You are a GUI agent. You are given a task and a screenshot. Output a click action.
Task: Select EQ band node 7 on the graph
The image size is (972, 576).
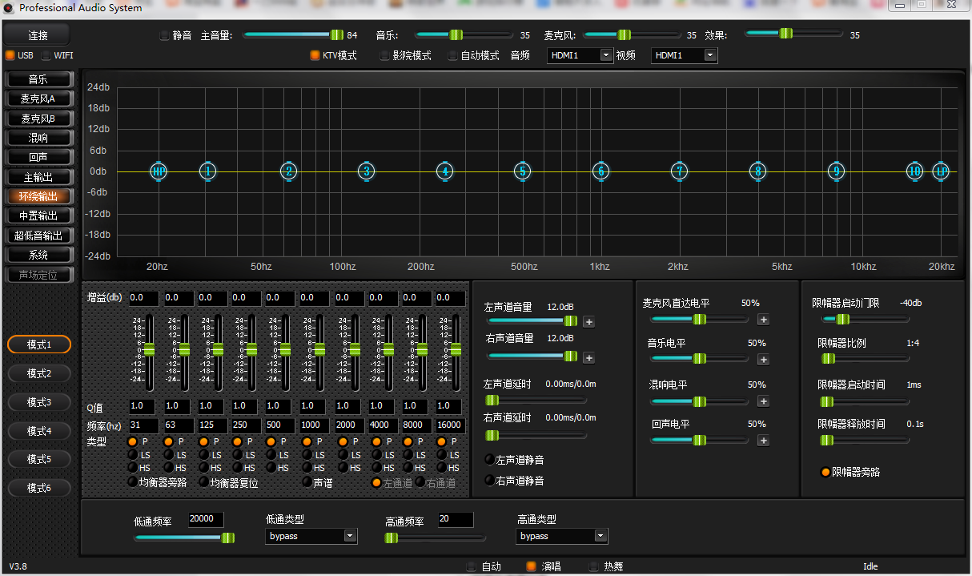[x=679, y=171]
